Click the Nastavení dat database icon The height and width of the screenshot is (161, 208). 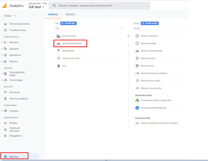(137, 66)
